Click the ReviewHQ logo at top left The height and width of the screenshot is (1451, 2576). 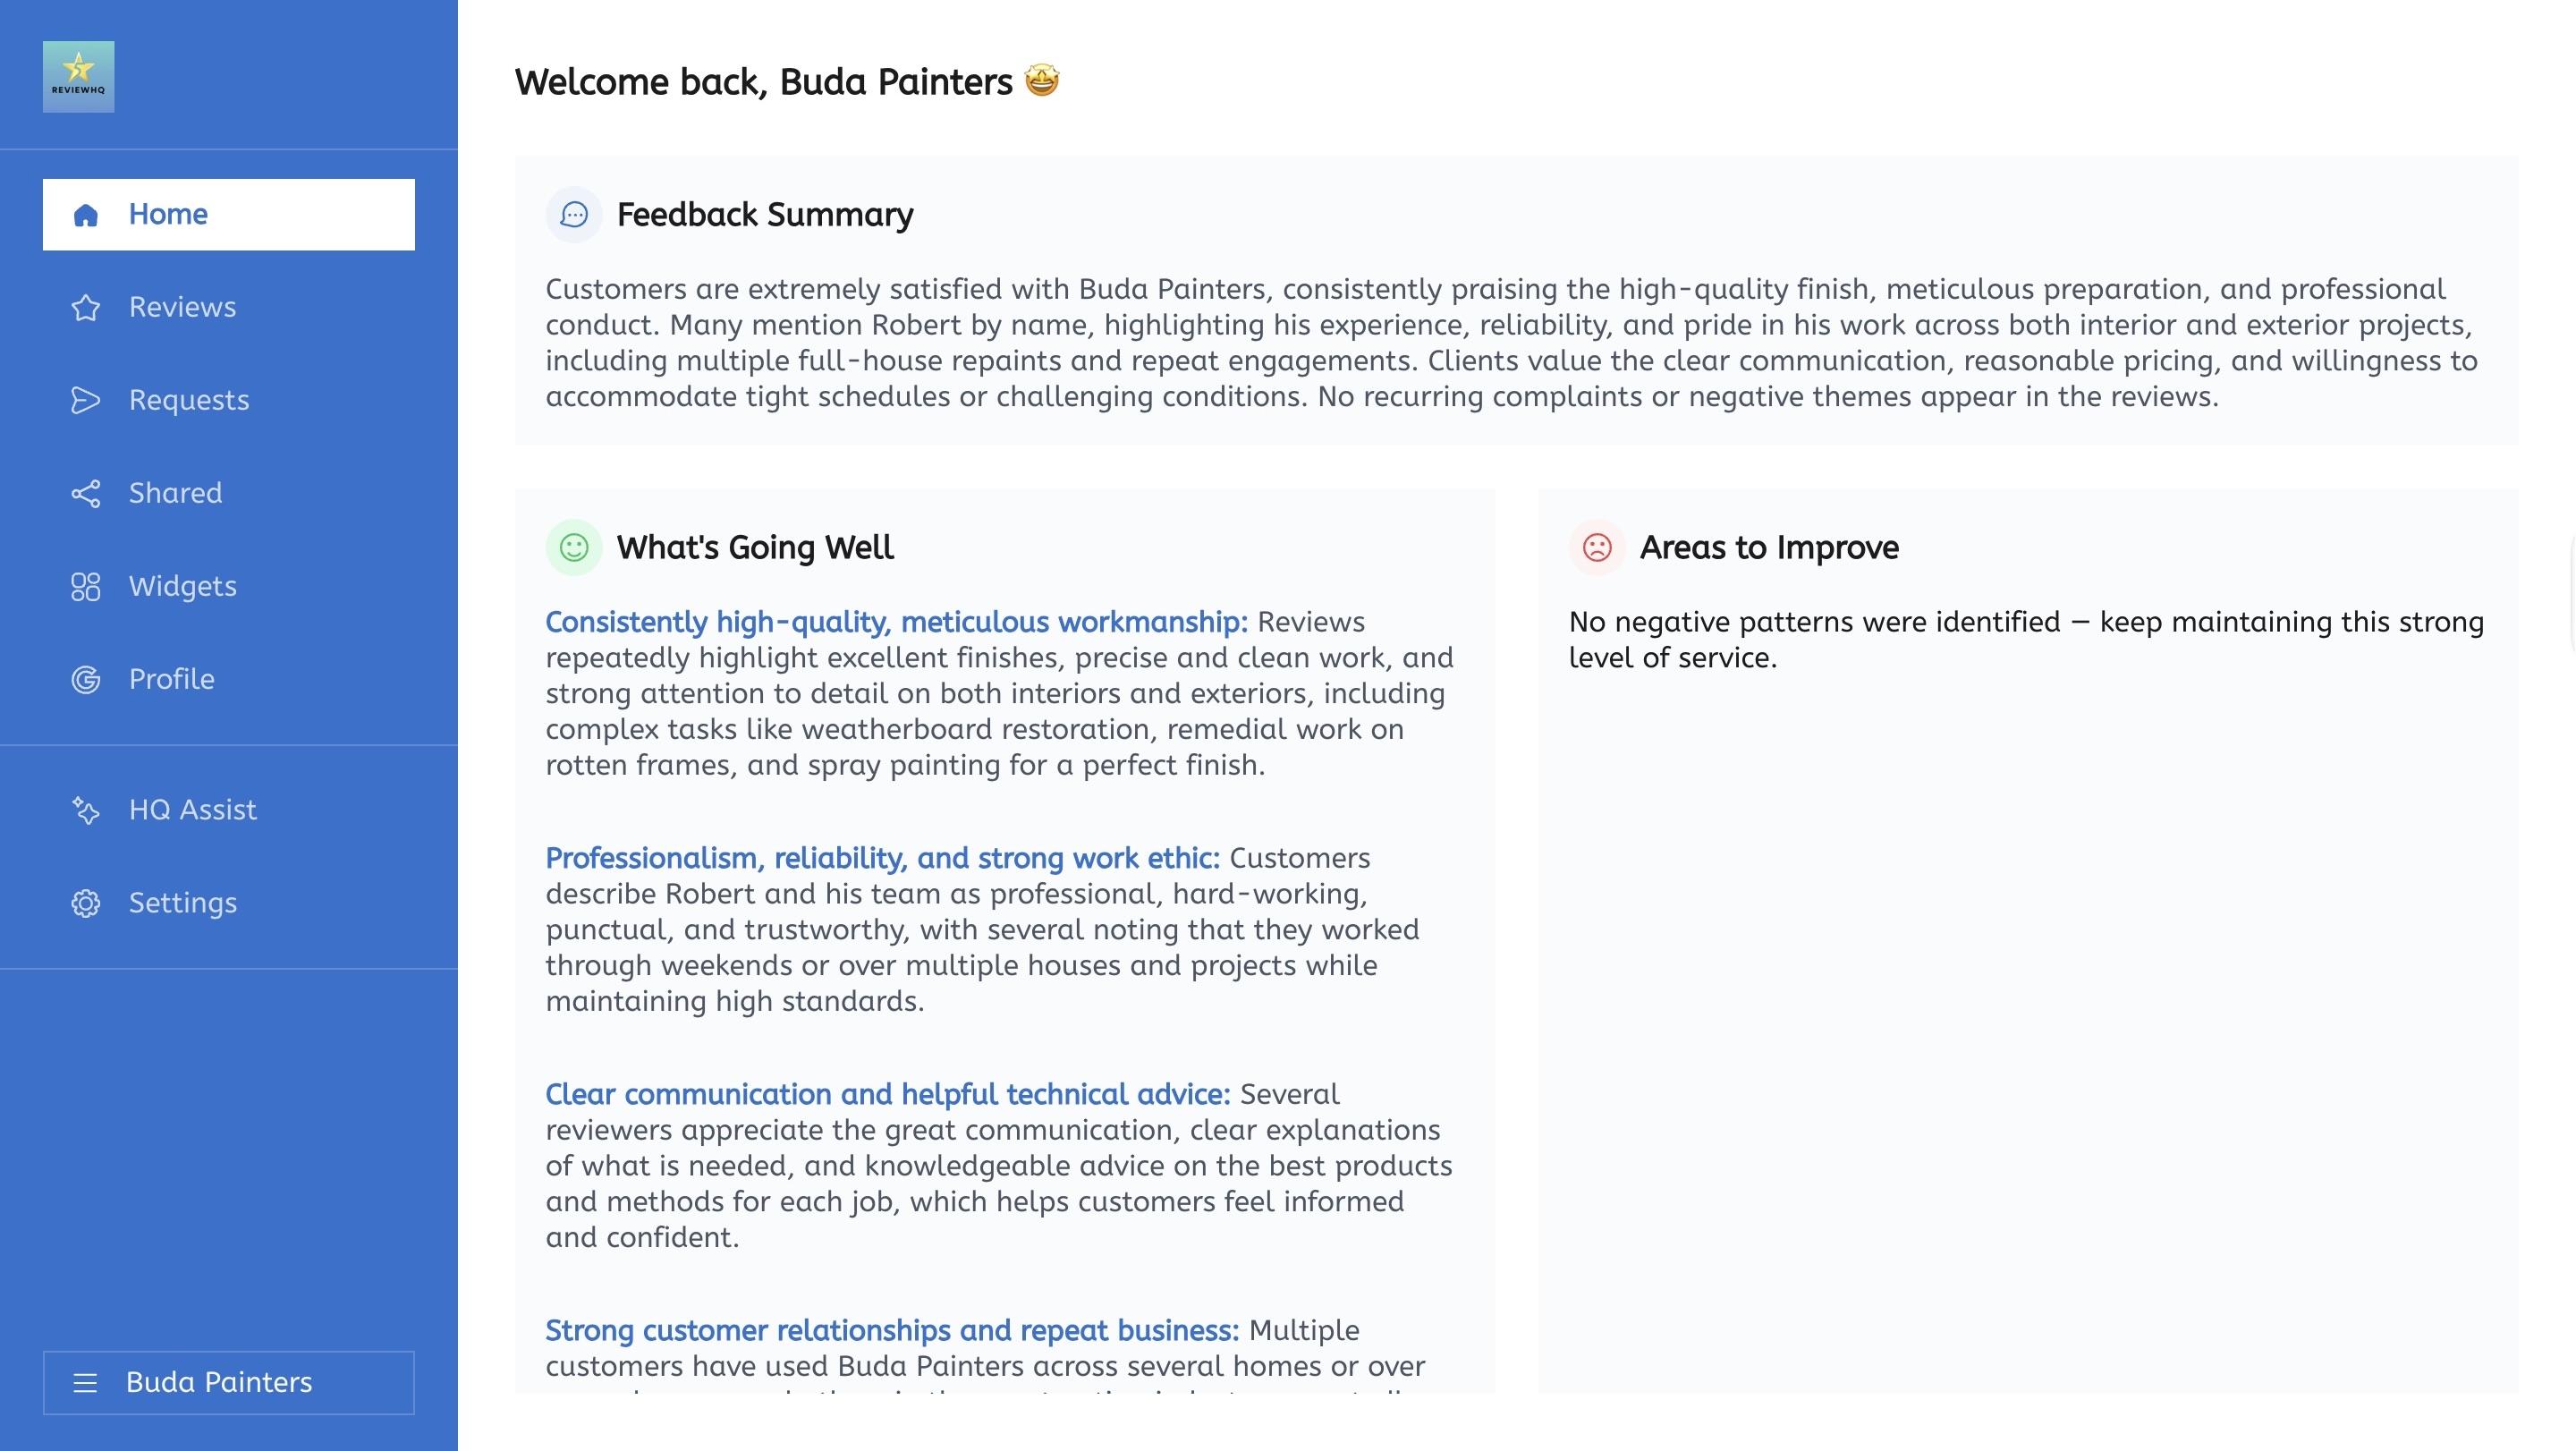coord(78,75)
